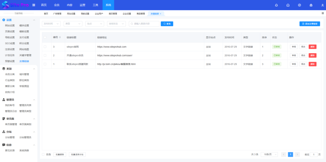
Task: Click 删除 for 联系sitepro搭建同款 row
Action: (x=313, y=64)
